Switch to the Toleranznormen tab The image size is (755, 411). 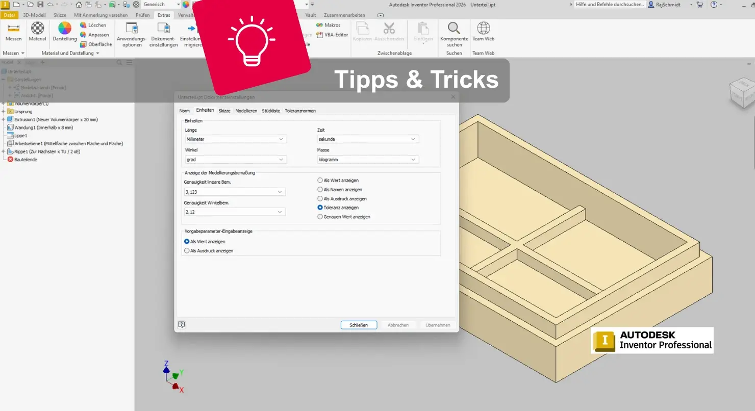pyautogui.click(x=300, y=111)
